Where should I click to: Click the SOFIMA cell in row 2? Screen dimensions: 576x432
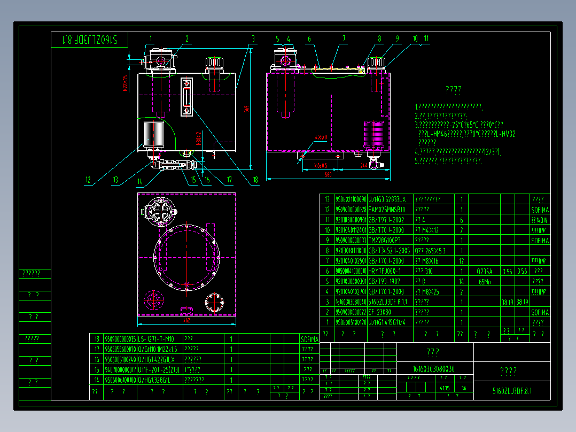tap(540, 313)
